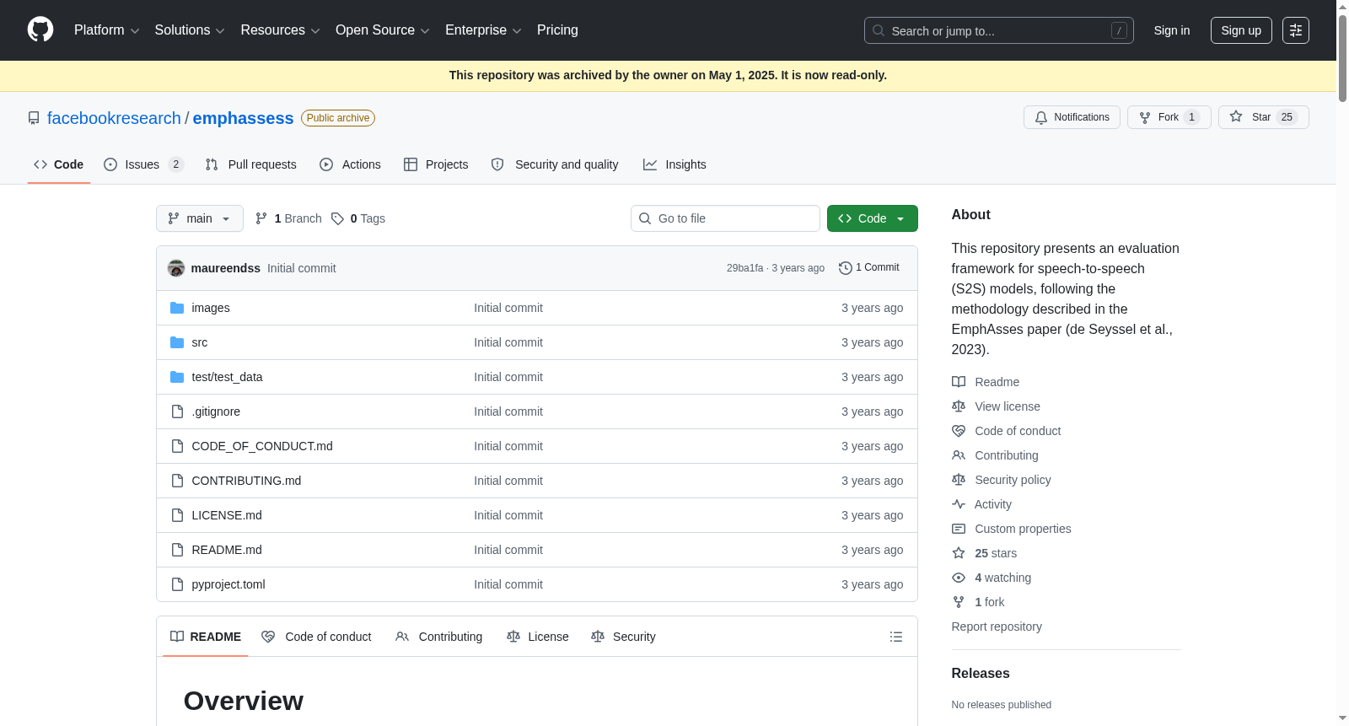Open the CODE_OF_CONDUCT.md file
1349x726 pixels.
262,446
